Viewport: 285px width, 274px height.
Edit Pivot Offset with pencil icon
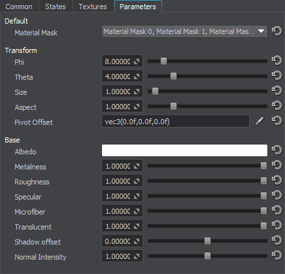click(260, 121)
